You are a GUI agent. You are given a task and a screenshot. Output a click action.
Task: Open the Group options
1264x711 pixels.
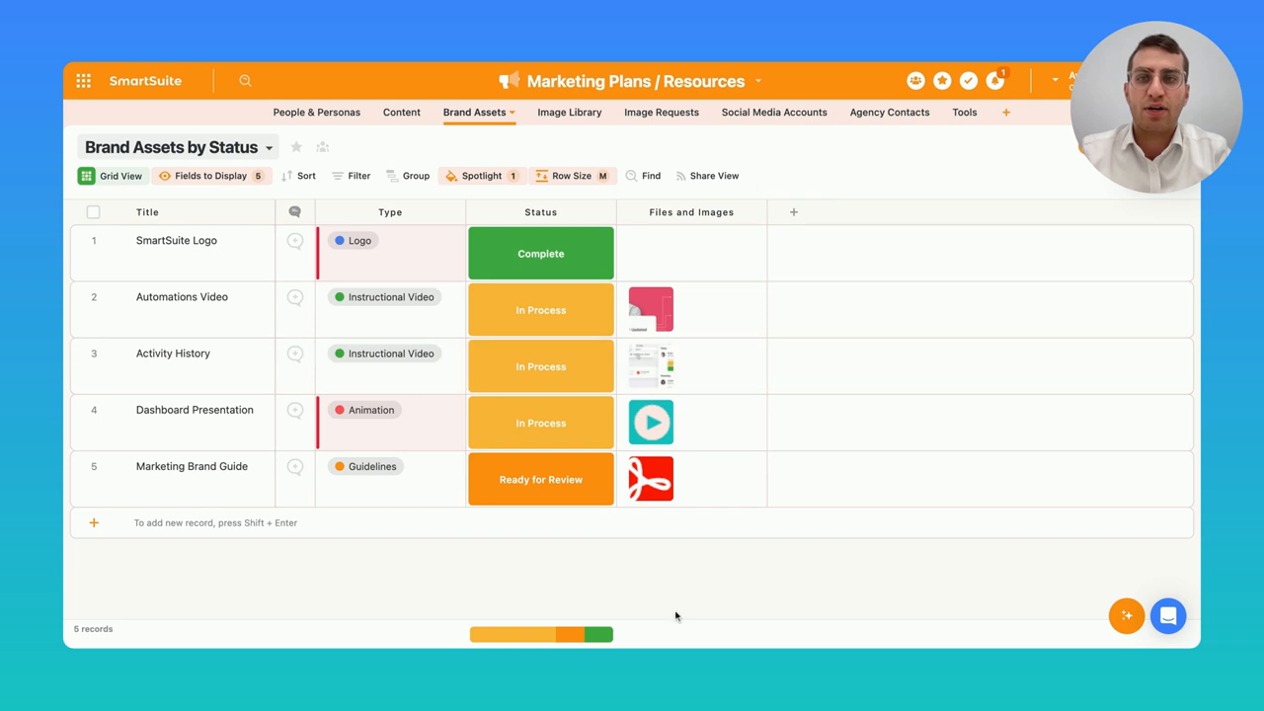pyautogui.click(x=408, y=176)
